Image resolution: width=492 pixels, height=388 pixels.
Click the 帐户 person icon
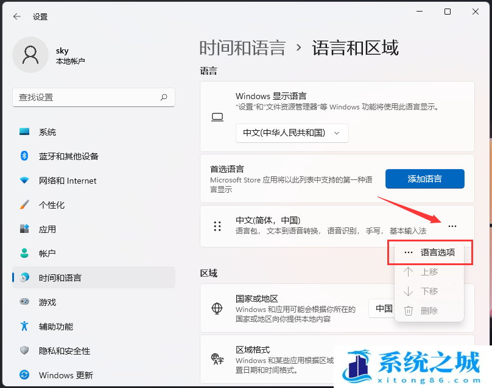(x=24, y=253)
